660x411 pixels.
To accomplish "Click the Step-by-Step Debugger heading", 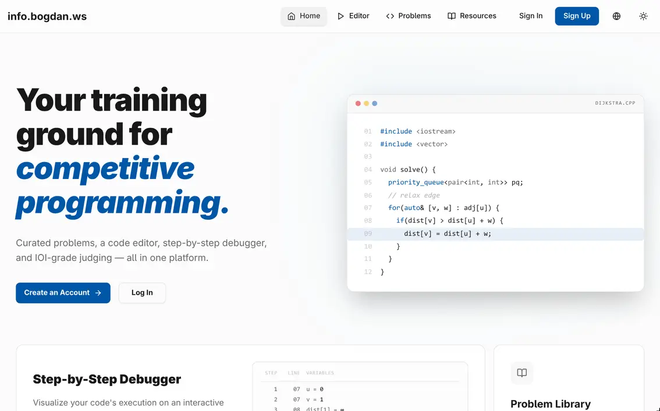I will 107,379.
